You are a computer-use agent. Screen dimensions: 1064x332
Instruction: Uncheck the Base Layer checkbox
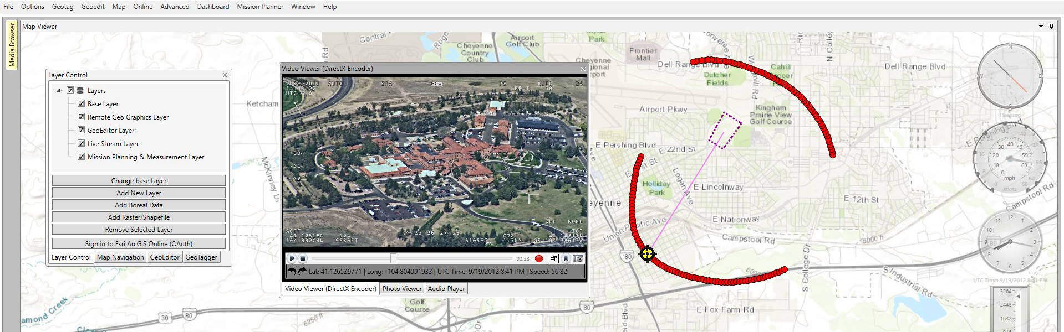81,103
